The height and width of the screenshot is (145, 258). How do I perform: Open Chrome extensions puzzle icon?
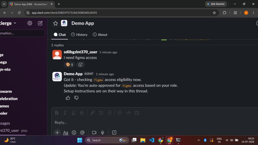[x=224, y=13]
